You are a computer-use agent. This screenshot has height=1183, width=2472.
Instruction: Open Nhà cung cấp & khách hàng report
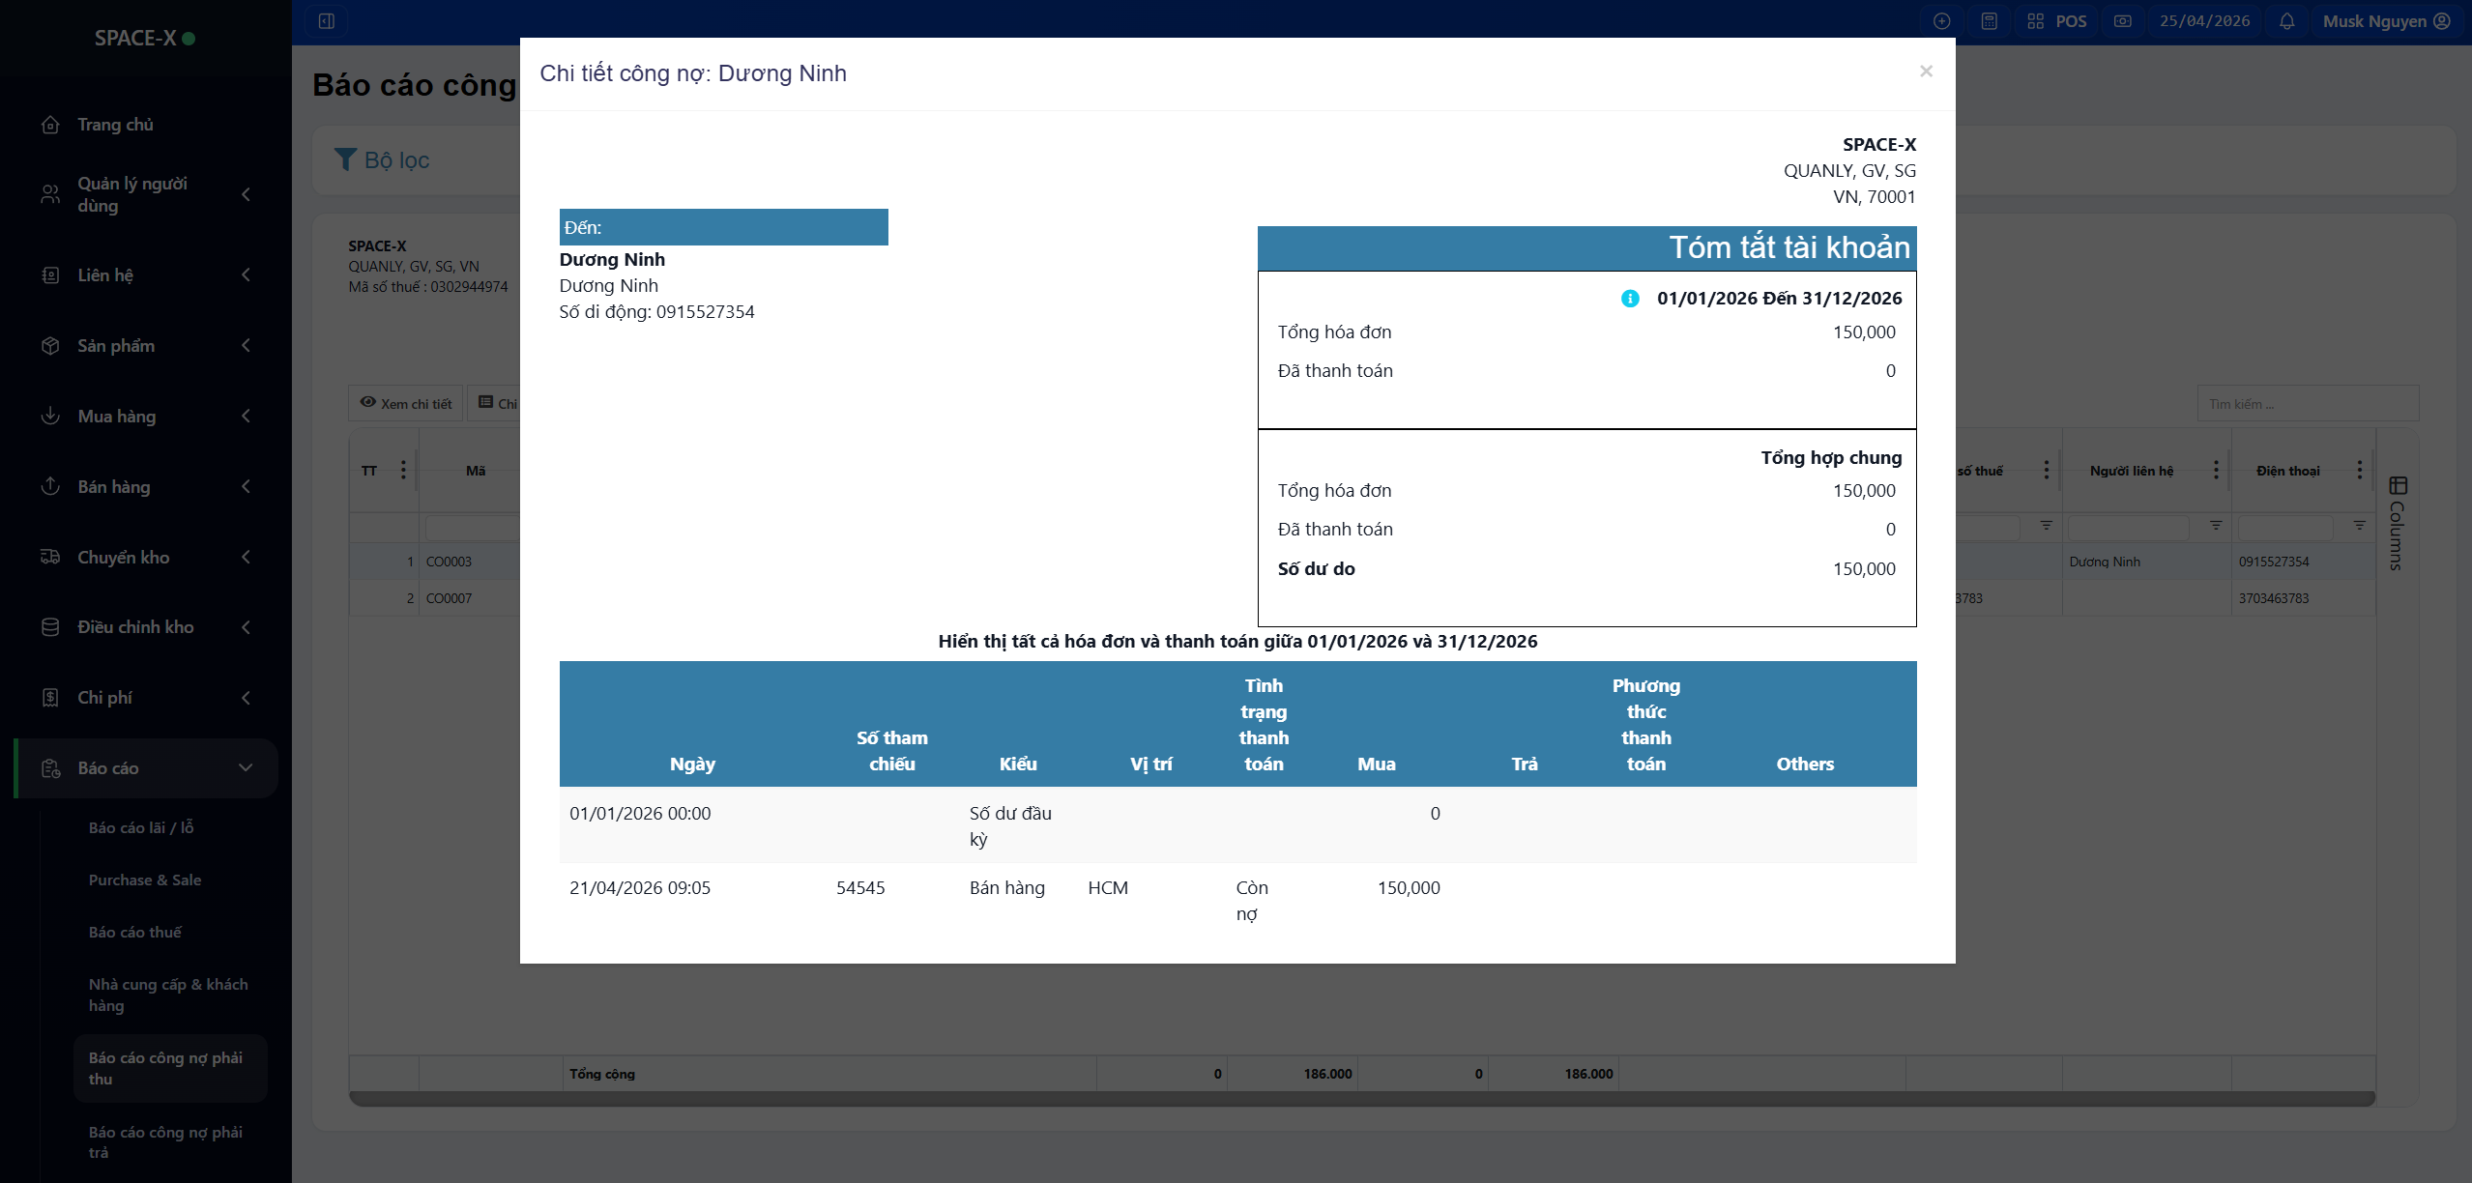[x=168, y=995]
